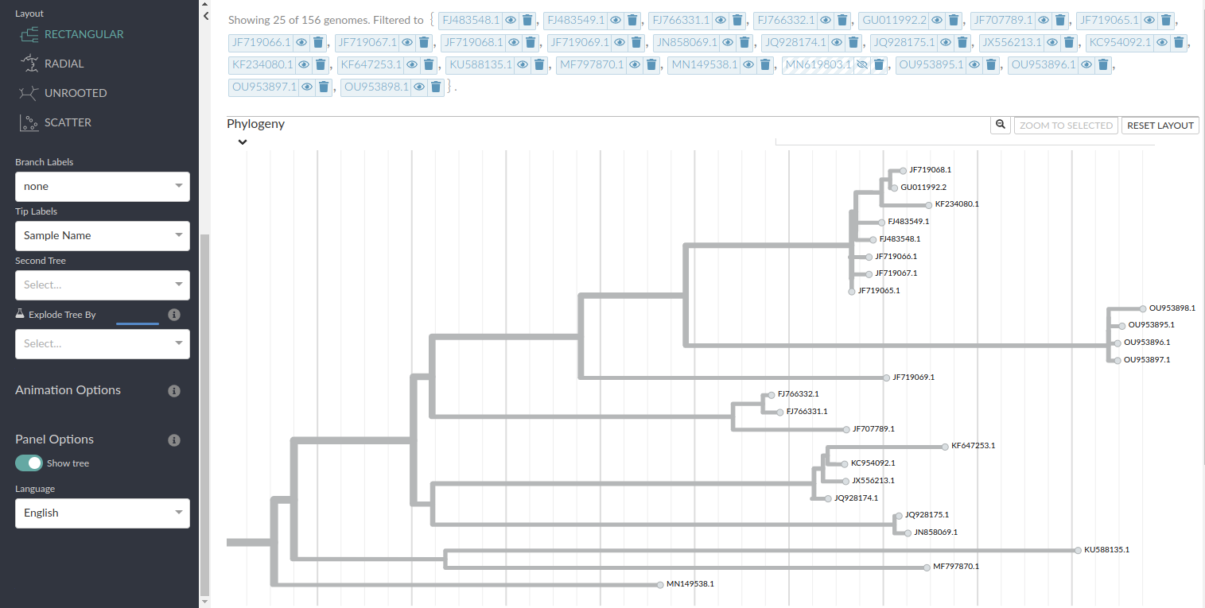The width and height of the screenshot is (1205, 608).
Task: Toggle visibility of JF719069.1 filter
Action: (x=620, y=42)
